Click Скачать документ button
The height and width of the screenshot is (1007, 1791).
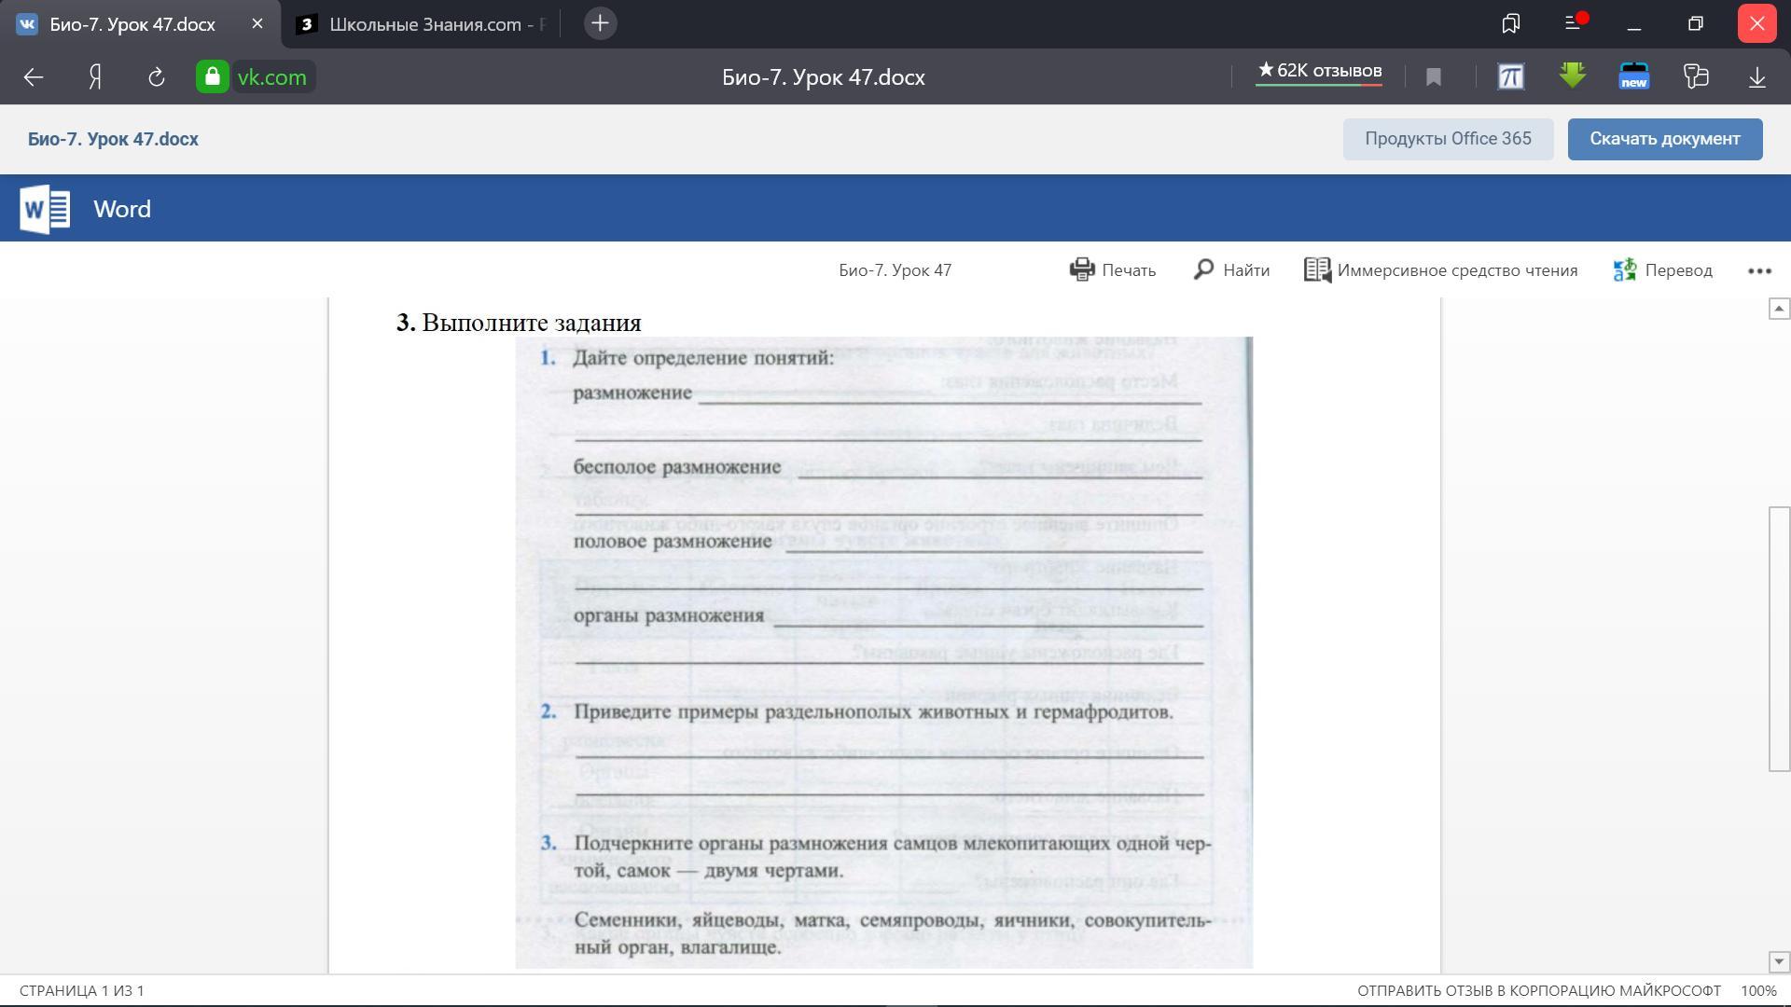[x=1665, y=139]
